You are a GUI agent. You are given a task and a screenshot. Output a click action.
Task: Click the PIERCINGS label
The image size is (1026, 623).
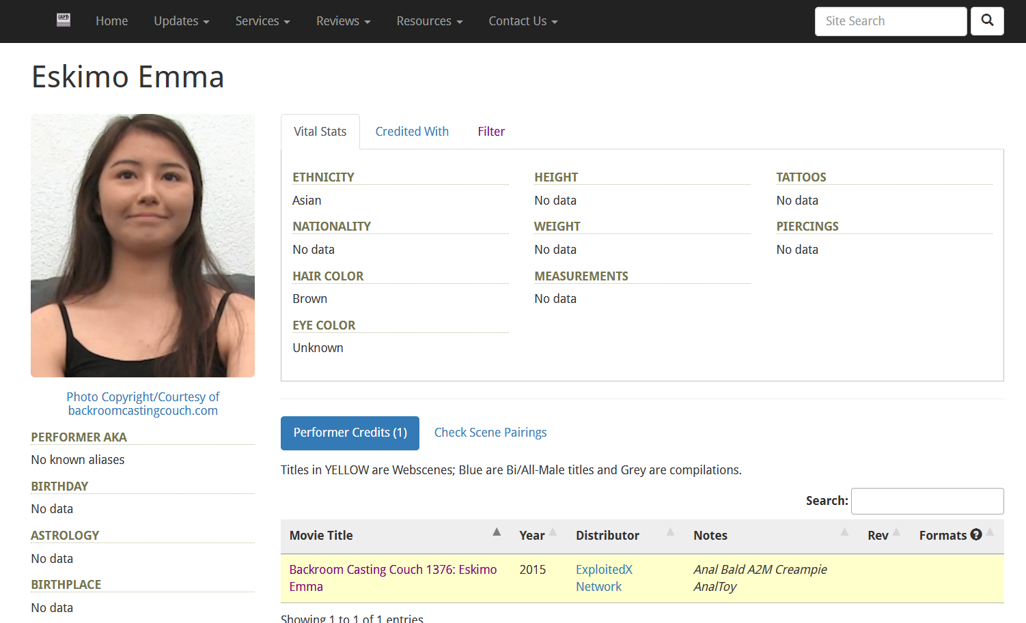point(807,227)
